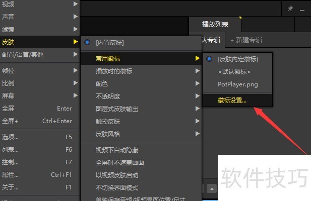Expand the 常用徽标 submenu
This screenshot has width=311, height=201.
(x=141, y=58)
